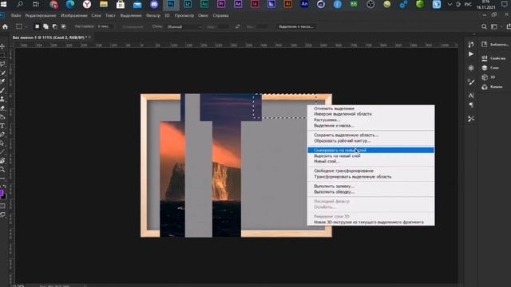The height and width of the screenshot is (287, 511).
Task: Open the Style (Обычный) dropdown
Action: tap(184, 26)
